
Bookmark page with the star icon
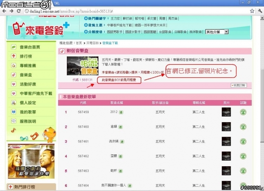coord(252,11)
